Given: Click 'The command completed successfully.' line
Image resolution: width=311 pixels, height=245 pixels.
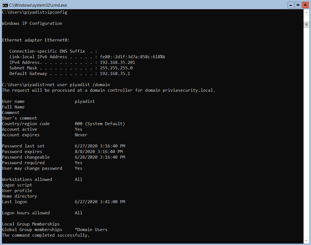Looking at the screenshot, I should (46, 235).
